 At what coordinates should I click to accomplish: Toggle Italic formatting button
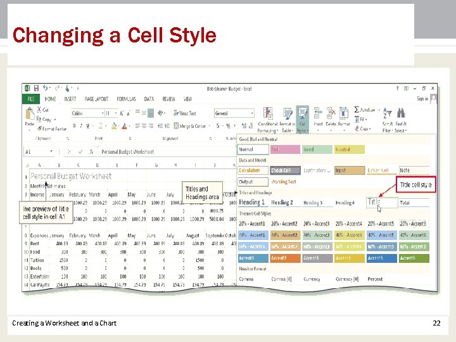[x=81, y=126]
